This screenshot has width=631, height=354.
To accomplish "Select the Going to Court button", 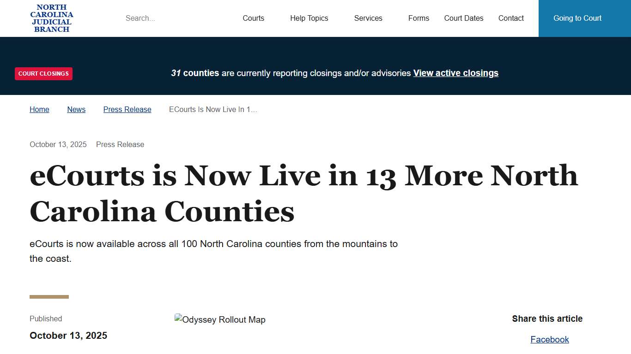I will pyautogui.click(x=577, y=18).
